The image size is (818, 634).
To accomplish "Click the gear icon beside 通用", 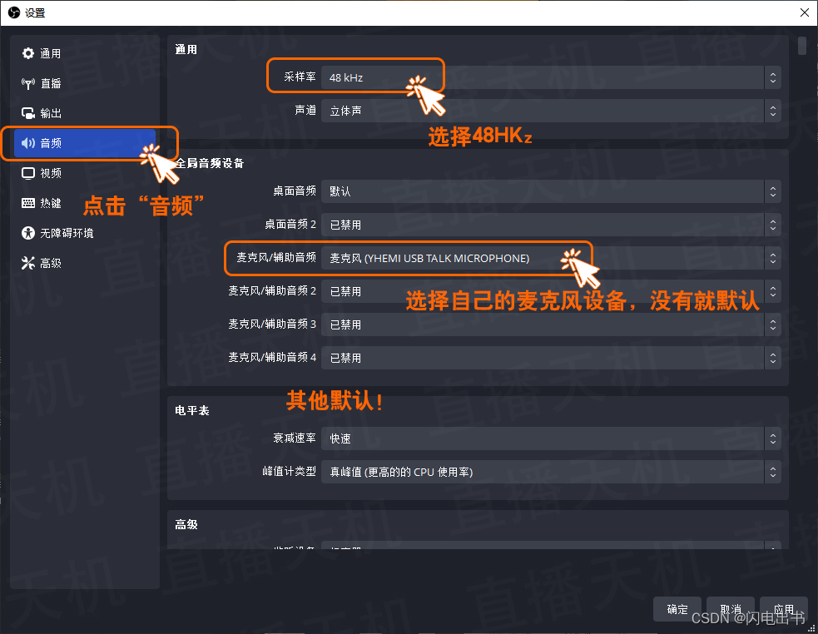I will tap(27, 53).
